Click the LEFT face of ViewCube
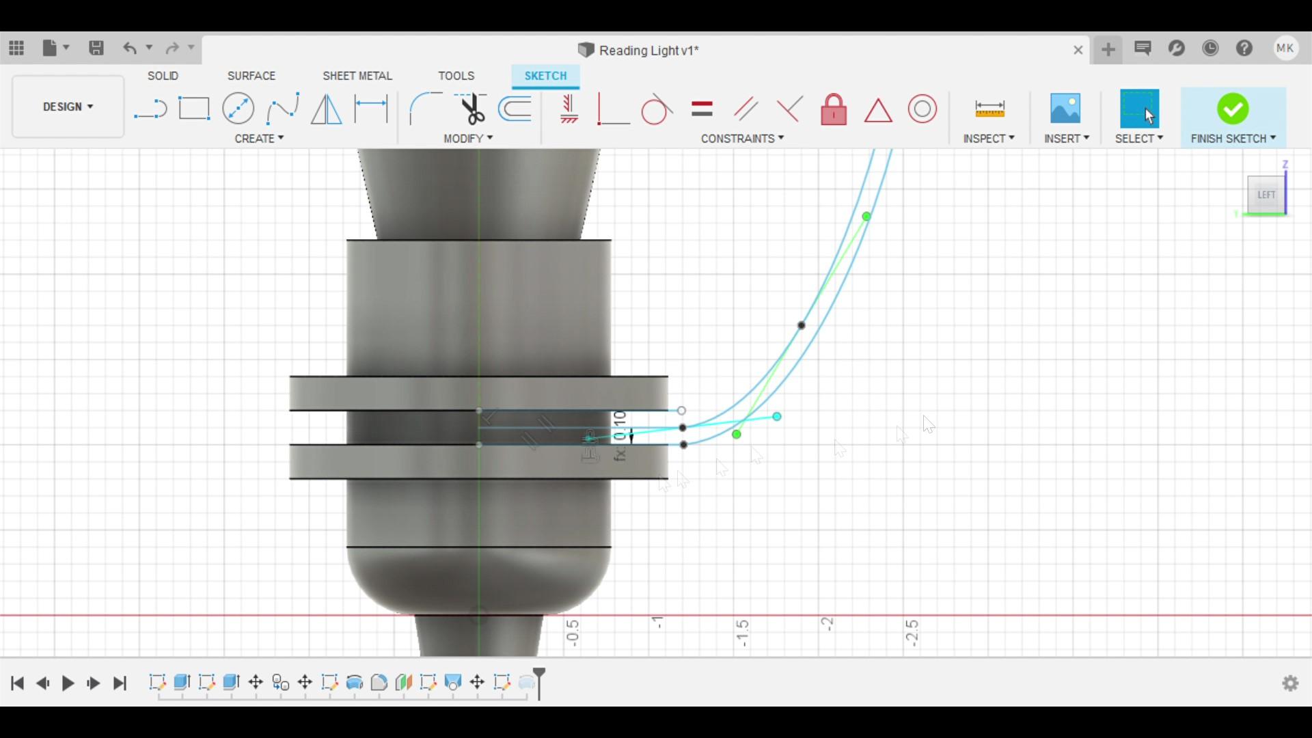 (x=1266, y=195)
